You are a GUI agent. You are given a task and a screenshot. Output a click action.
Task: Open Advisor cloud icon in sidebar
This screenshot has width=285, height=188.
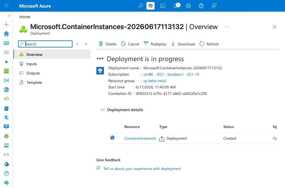[6, 183]
